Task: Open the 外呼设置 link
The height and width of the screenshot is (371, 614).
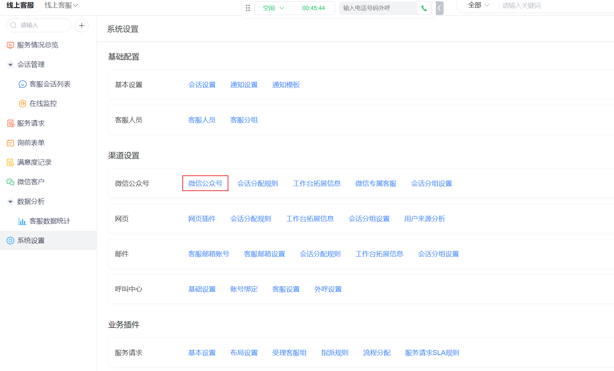Action: pos(328,289)
